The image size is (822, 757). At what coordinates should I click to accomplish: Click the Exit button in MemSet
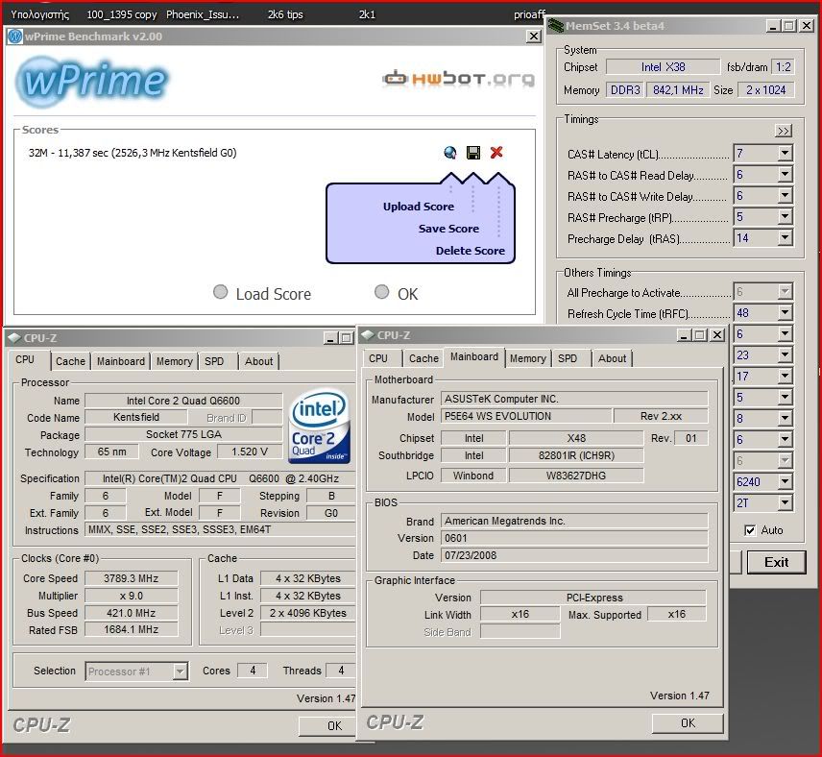click(777, 562)
